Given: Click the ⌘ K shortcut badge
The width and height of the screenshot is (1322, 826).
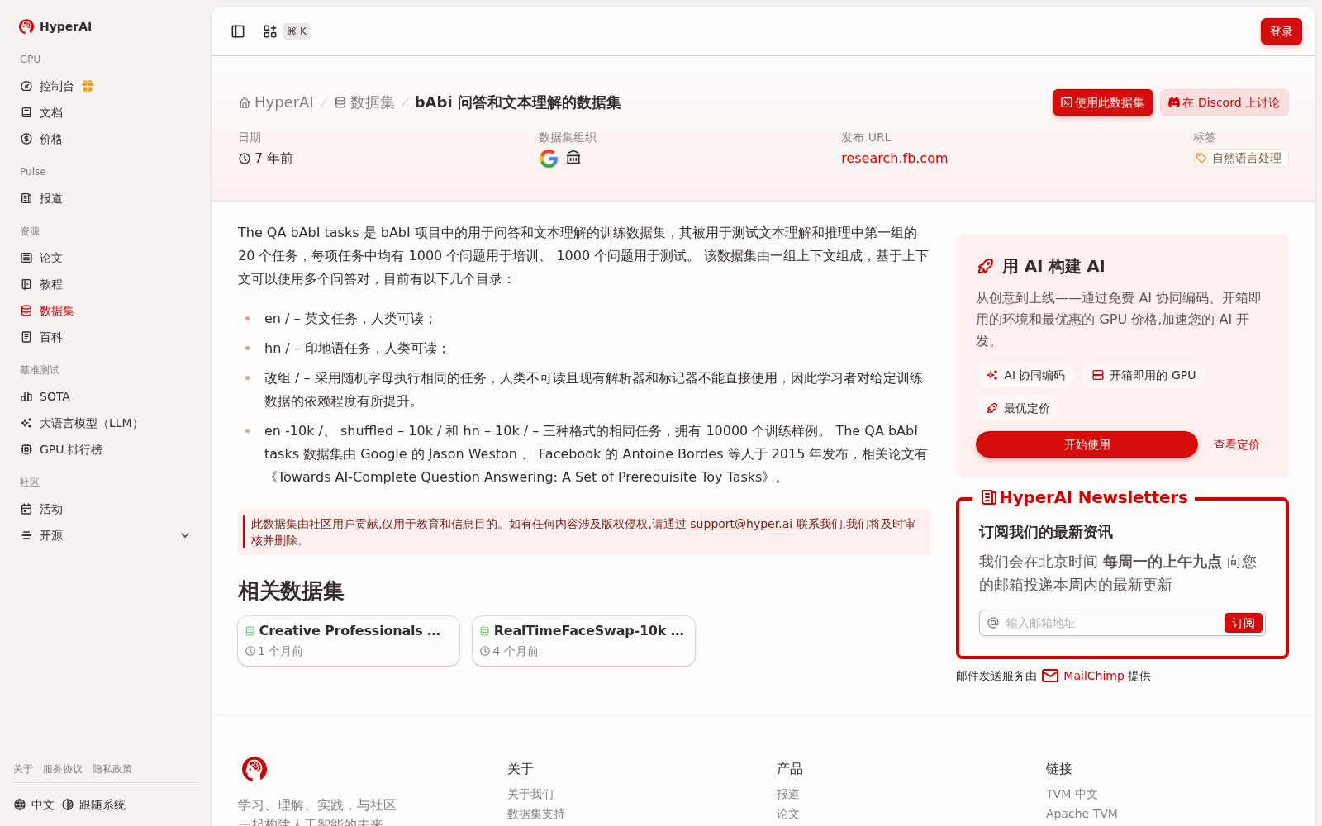Looking at the screenshot, I should [x=297, y=31].
